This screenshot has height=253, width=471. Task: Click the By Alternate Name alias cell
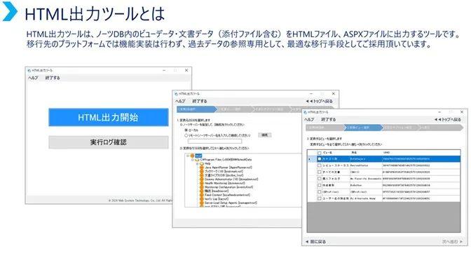click(366, 198)
